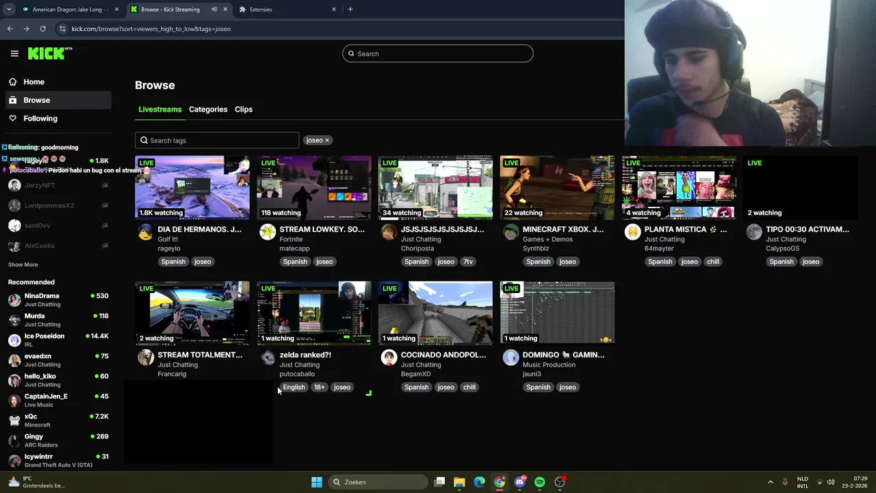Click rageylo streamer avatar
Viewport: 876px width, 493px height.
pos(145,232)
